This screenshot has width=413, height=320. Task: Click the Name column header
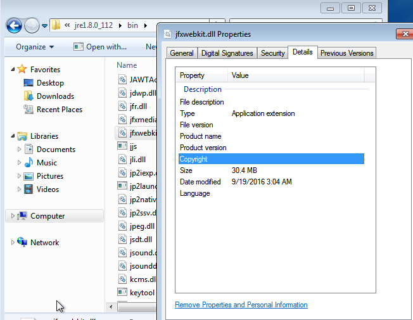(127, 65)
